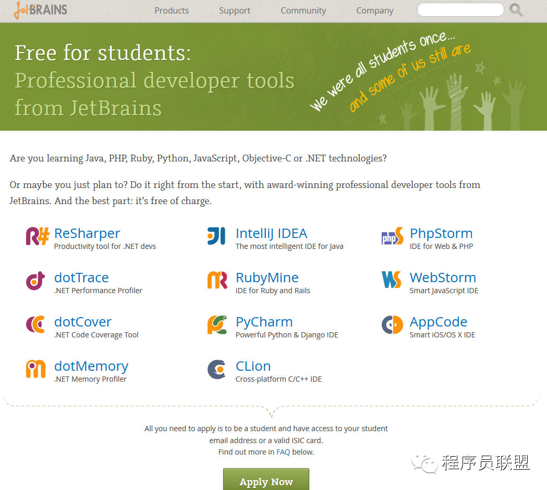Screen dimensions: 547x490
Task: Click the AppCode product icon
Action: 393,324
